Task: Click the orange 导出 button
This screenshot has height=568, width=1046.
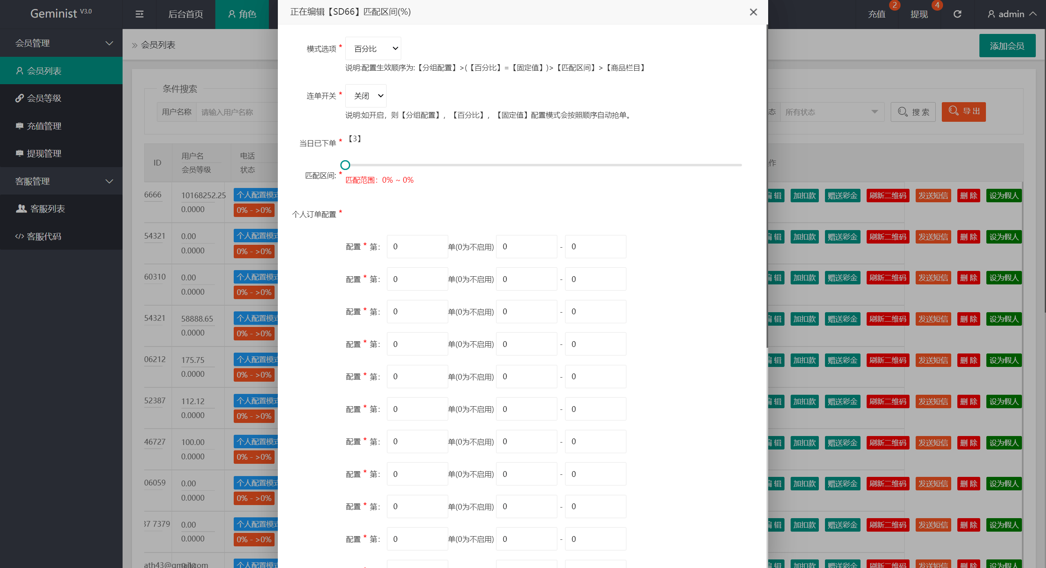Action: (963, 112)
